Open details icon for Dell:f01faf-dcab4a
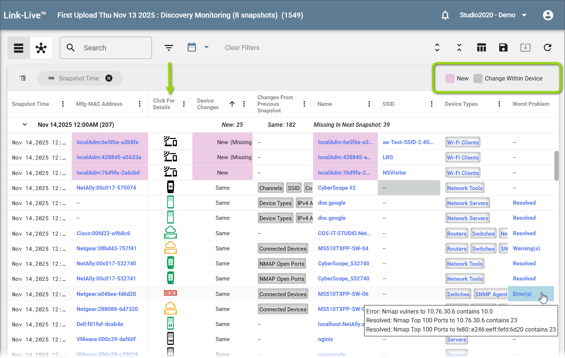Viewport: 565px width, 358px height. tap(170, 323)
